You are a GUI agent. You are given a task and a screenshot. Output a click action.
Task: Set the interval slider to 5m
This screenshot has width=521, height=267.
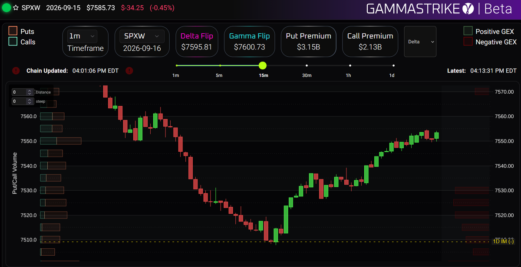point(220,65)
